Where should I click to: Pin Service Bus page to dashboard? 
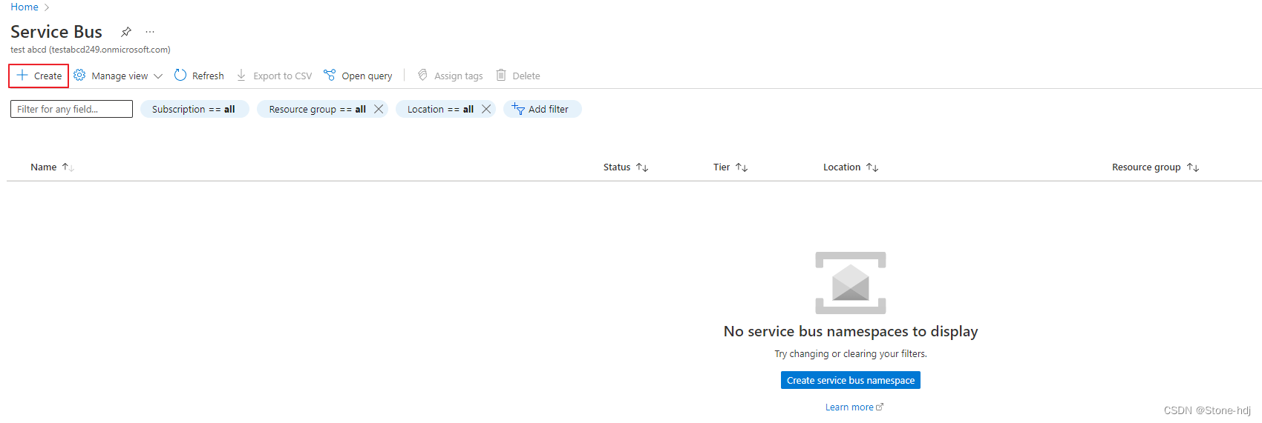coord(126,32)
